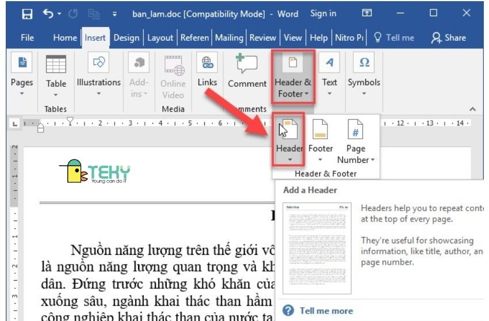Open the View tab
The image size is (489, 321).
click(292, 38)
